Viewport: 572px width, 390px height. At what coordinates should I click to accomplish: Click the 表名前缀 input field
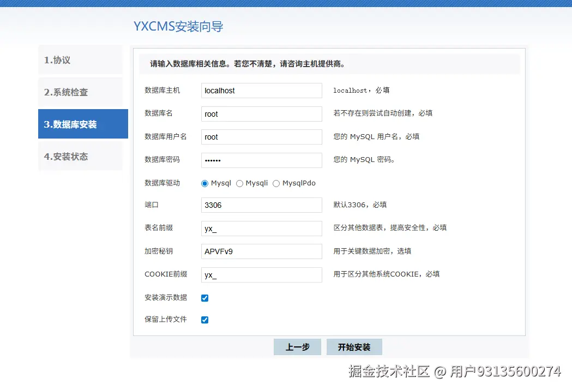click(x=262, y=229)
